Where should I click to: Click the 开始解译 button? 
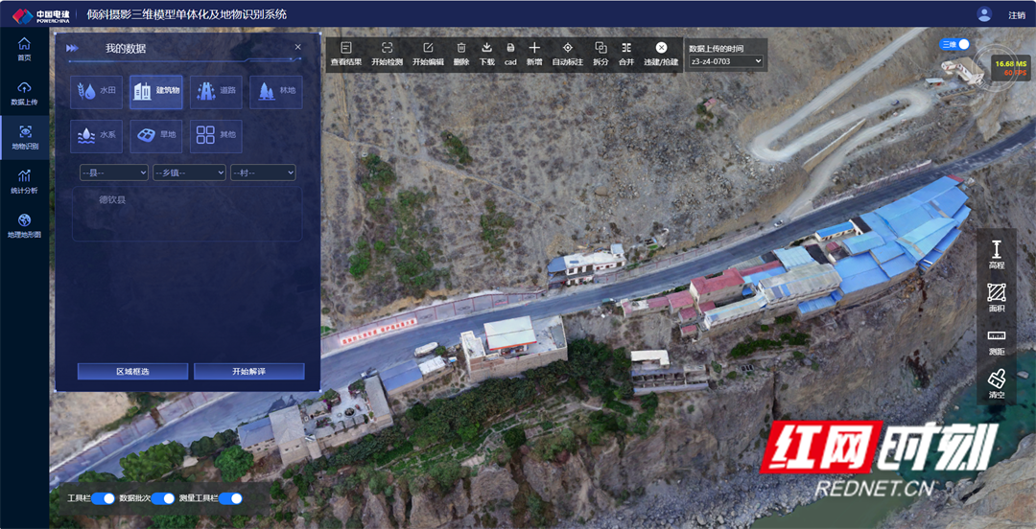[x=249, y=371]
